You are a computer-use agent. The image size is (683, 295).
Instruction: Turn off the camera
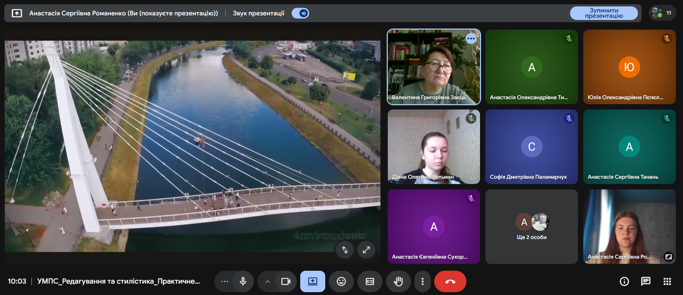[x=286, y=281]
